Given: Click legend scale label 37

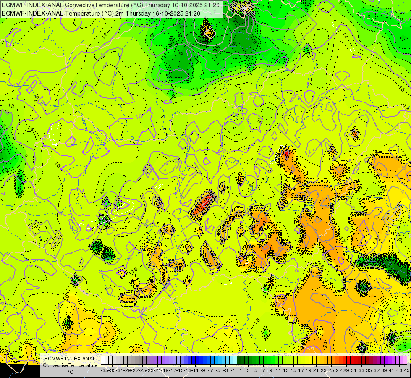Looking at the screenshot, I should (x=377, y=371).
